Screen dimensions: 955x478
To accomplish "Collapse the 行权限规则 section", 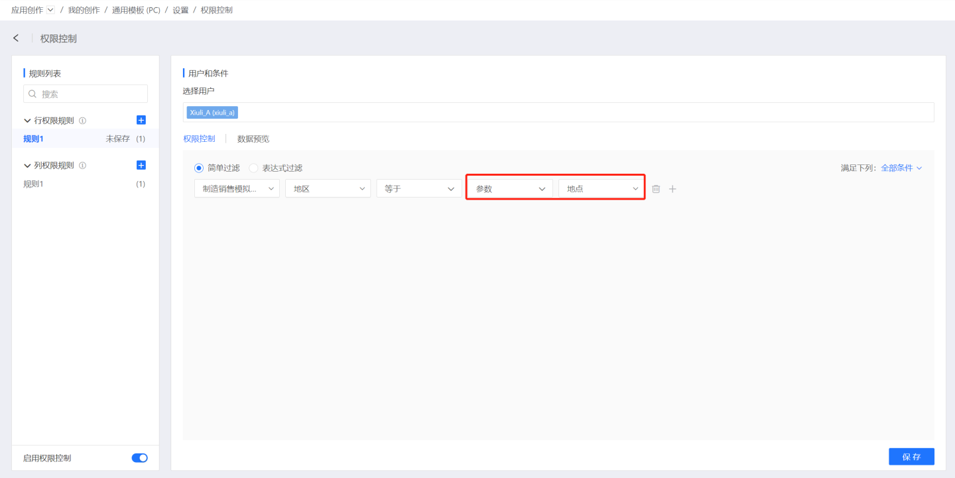I will [x=27, y=121].
